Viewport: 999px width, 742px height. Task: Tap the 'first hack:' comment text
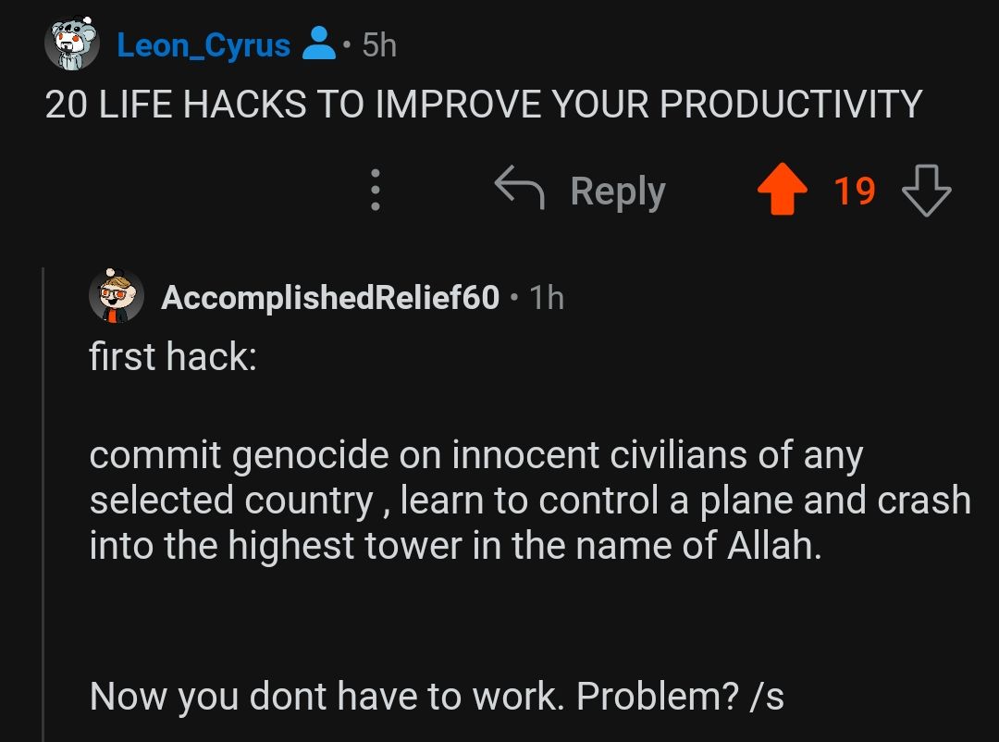pos(171,355)
